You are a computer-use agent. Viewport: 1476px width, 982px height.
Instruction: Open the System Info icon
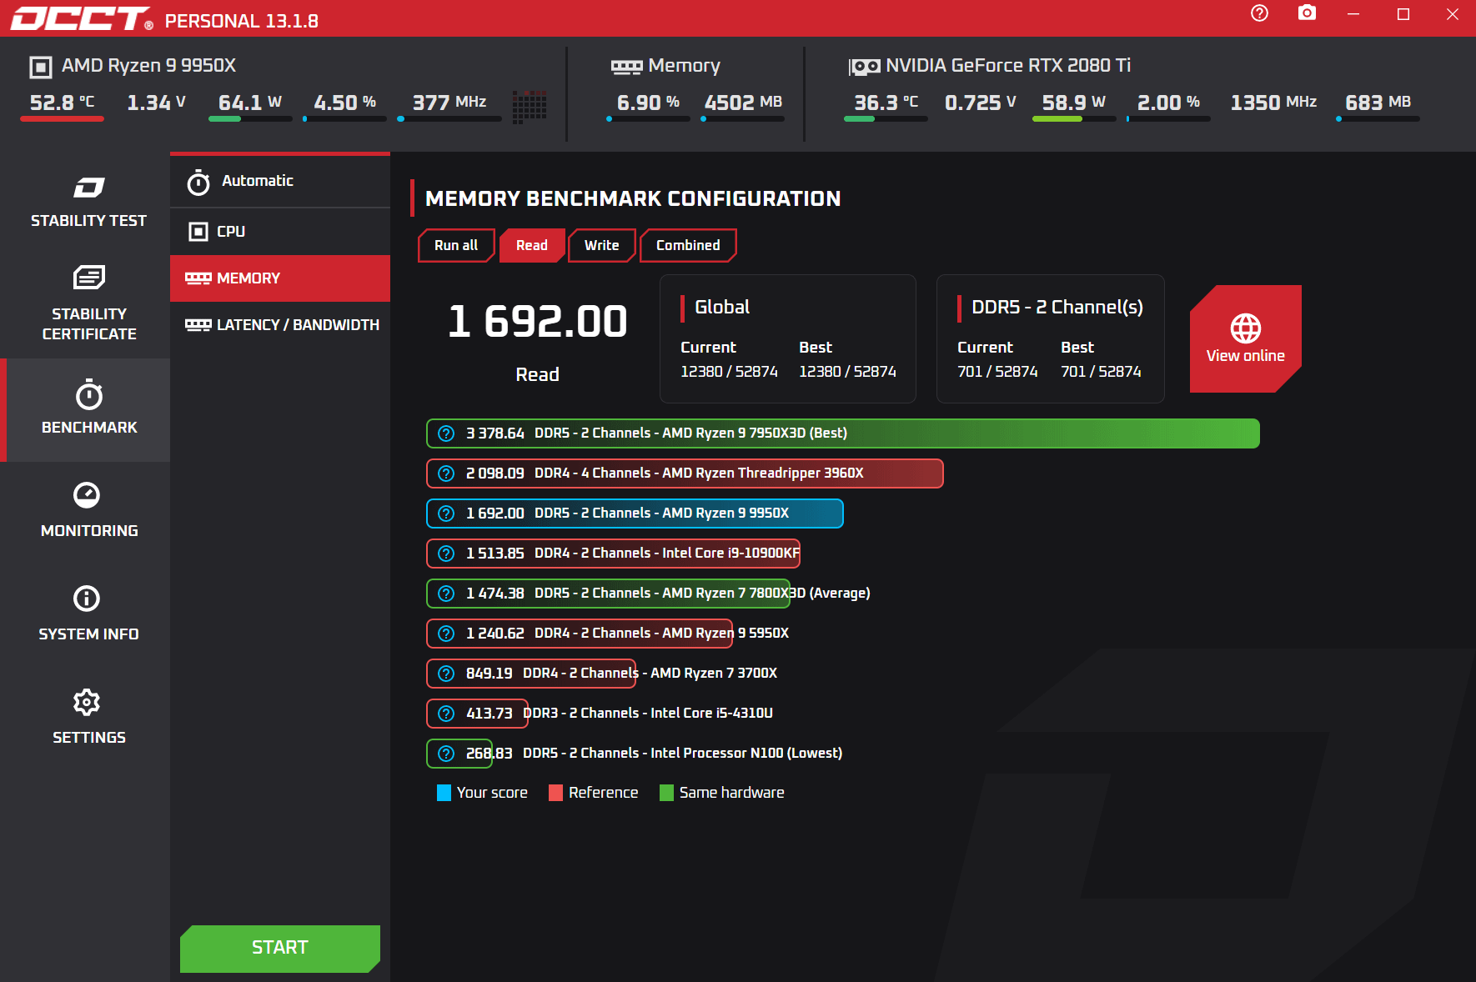tap(87, 599)
